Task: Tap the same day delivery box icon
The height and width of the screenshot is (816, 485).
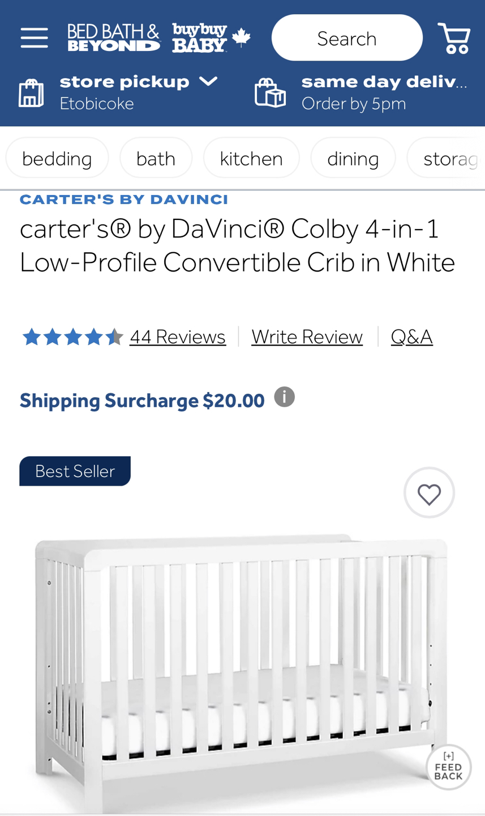Action: (x=270, y=92)
